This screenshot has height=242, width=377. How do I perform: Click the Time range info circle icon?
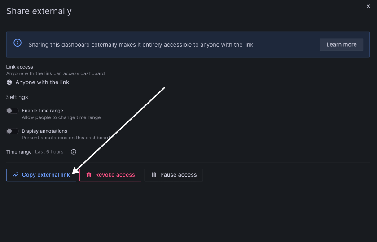(74, 152)
